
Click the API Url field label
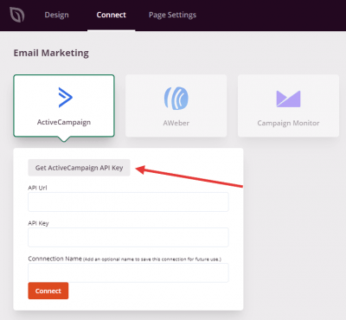(x=37, y=188)
